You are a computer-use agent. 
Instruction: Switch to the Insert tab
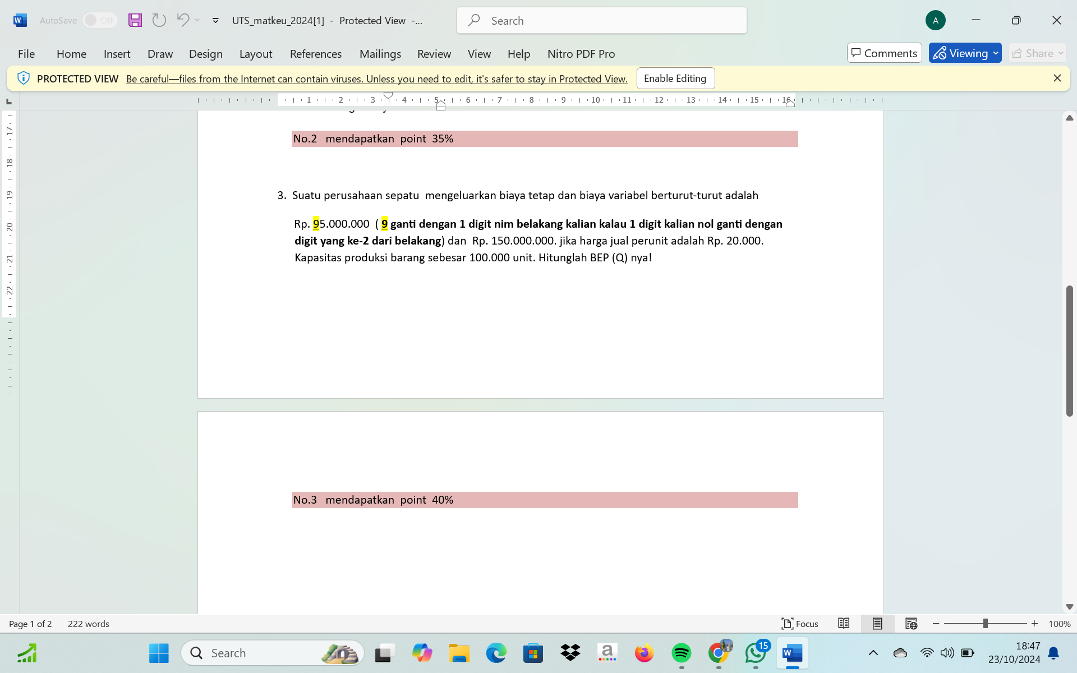point(117,53)
